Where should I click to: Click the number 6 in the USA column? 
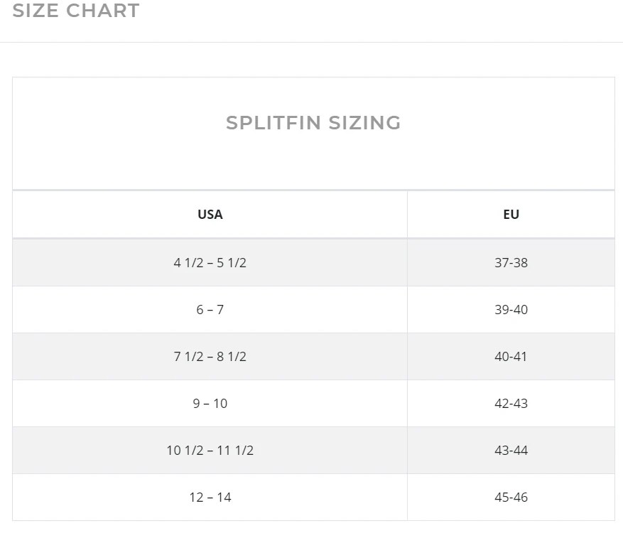coord(200,309)
